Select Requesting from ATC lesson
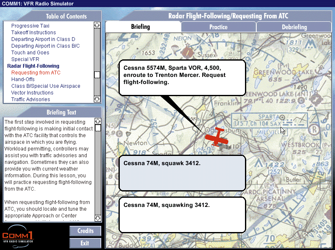This screenshot has height=250, width=335. pos(36,73)
